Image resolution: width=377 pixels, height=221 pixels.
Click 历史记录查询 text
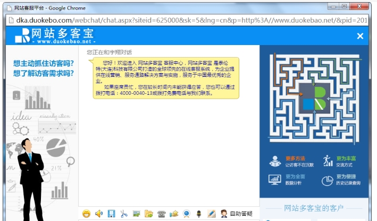pos(348,183)
